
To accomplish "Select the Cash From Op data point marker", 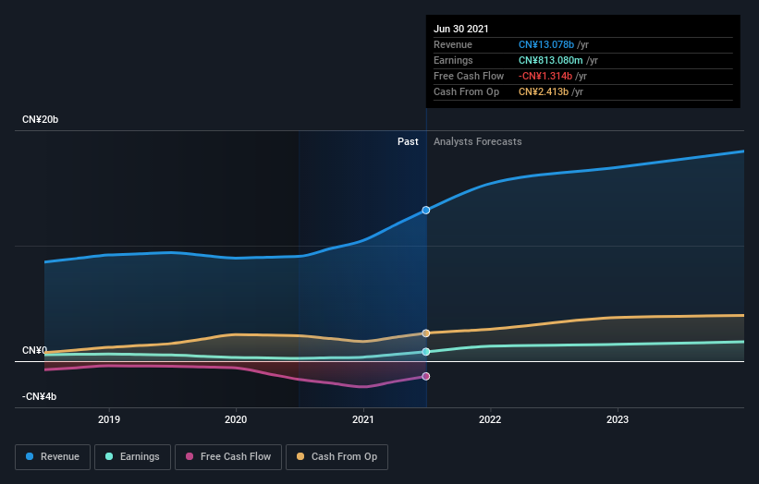I will [x=426, y=333].
